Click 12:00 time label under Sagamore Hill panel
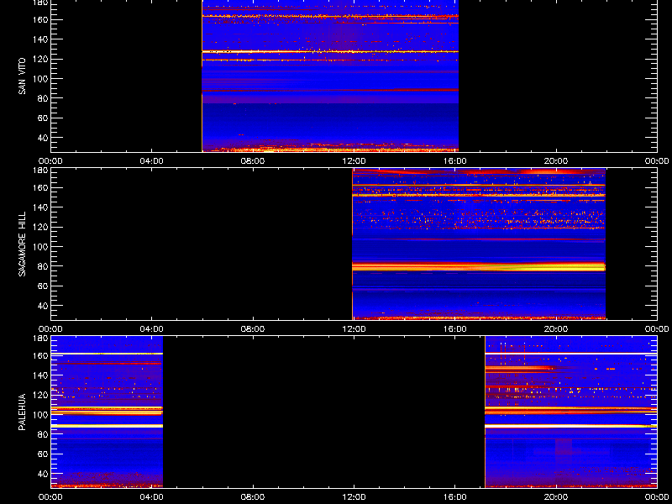672x504 pixels. (354, 329)
